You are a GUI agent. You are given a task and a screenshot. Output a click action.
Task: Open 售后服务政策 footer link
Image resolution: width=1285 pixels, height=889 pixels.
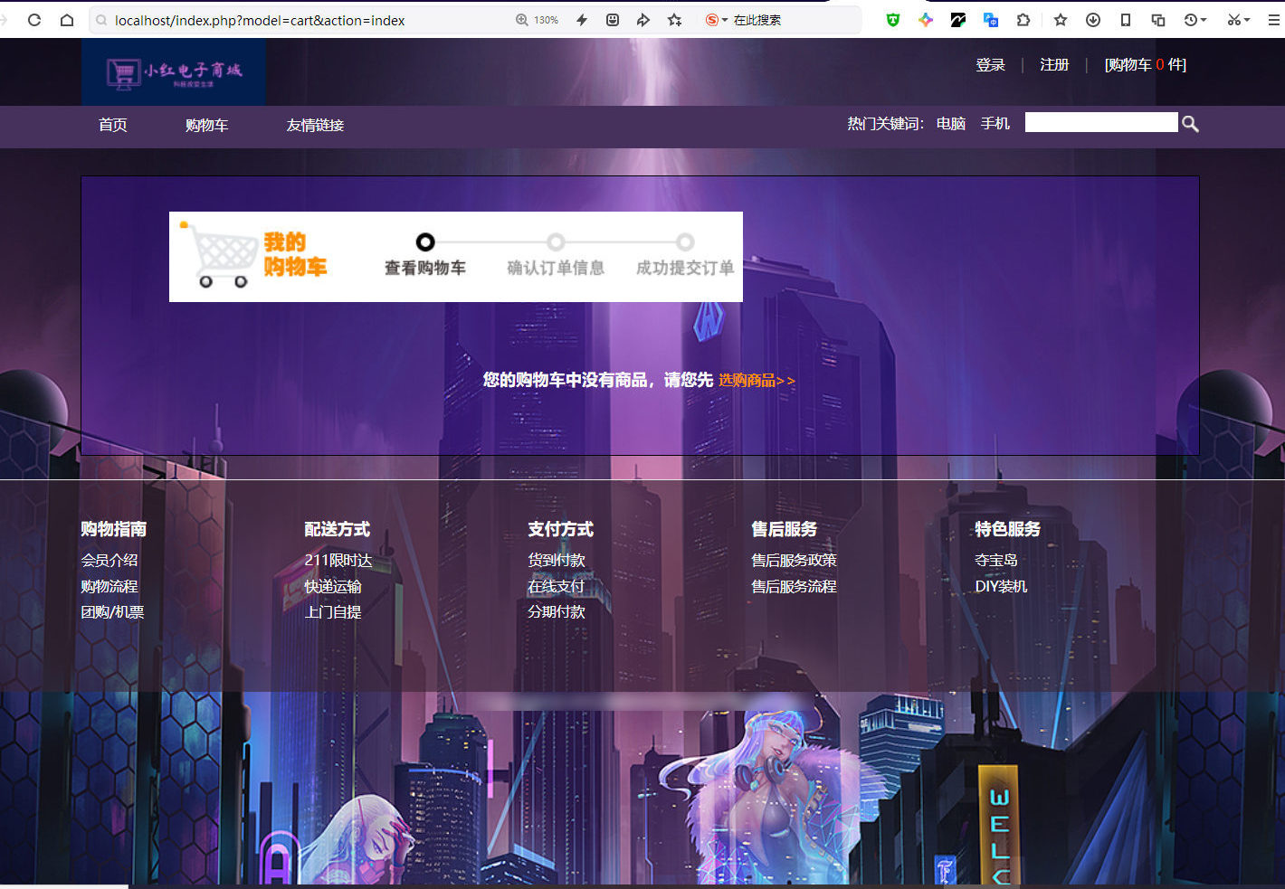795,561
